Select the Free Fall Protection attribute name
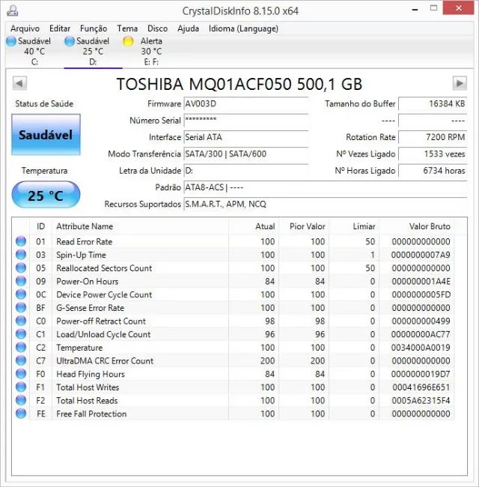This screenshot has height=487, width=479. pos(91,414)
